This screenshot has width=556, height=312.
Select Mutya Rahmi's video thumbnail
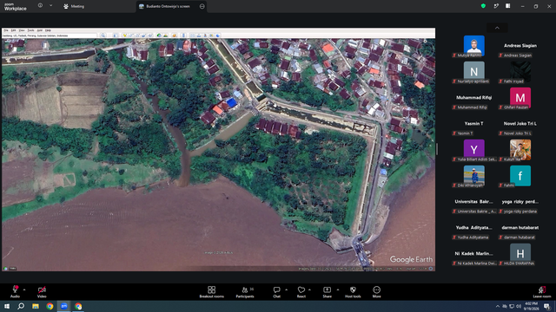(x=473, y=46)
